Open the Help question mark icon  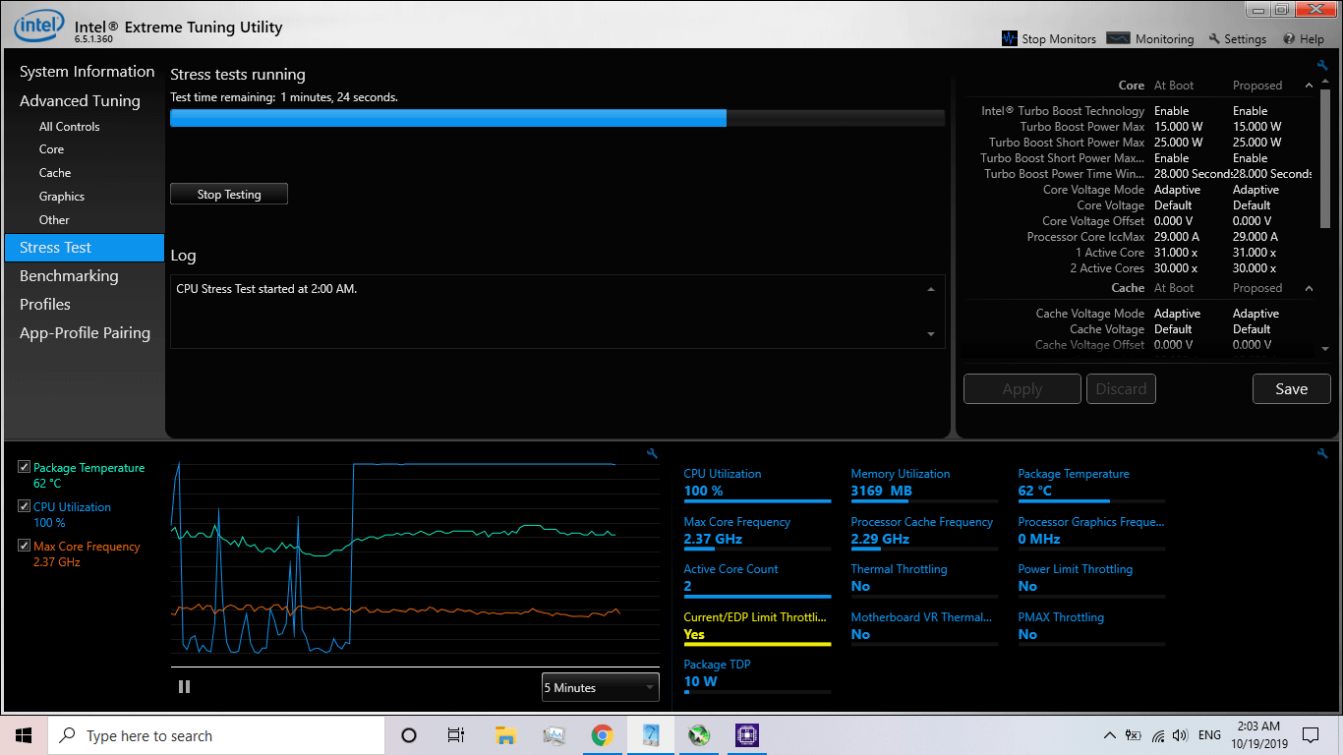coord(1289,38)
